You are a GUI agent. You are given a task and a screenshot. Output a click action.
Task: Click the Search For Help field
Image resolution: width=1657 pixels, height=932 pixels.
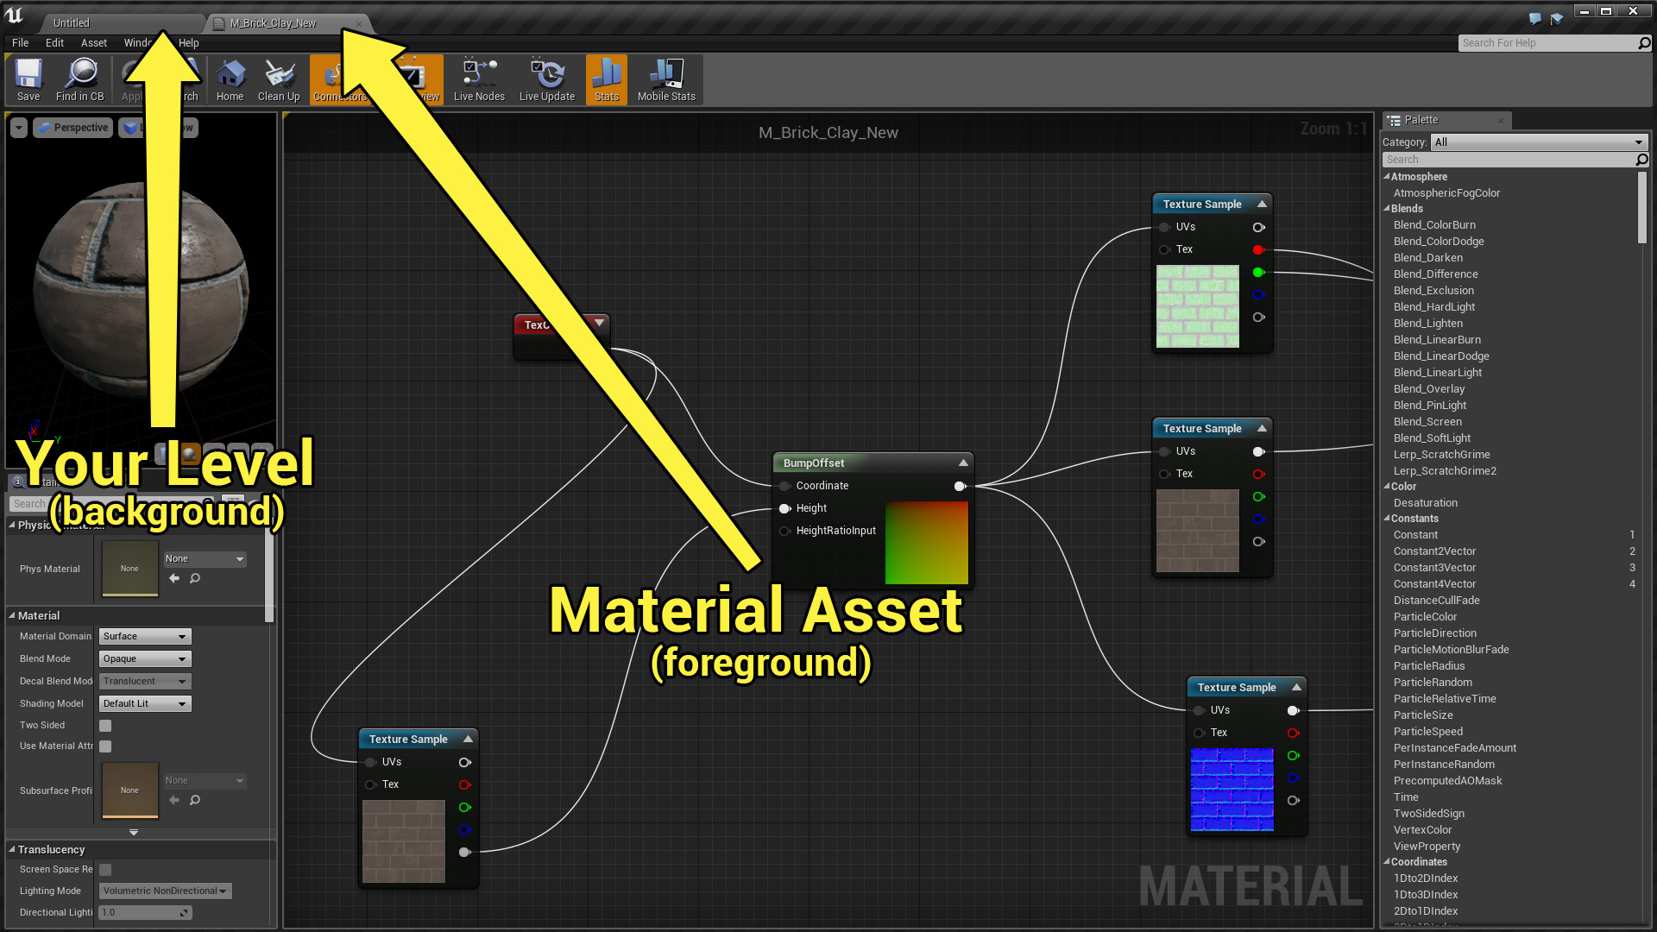[1547, 43]
